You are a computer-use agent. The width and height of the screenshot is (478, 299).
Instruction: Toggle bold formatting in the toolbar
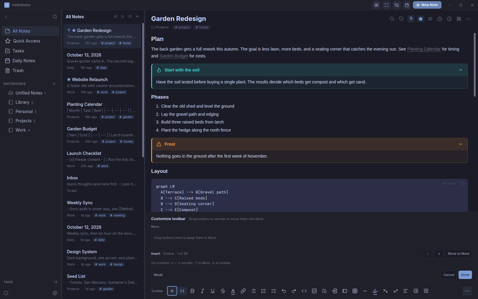[192, 291]
